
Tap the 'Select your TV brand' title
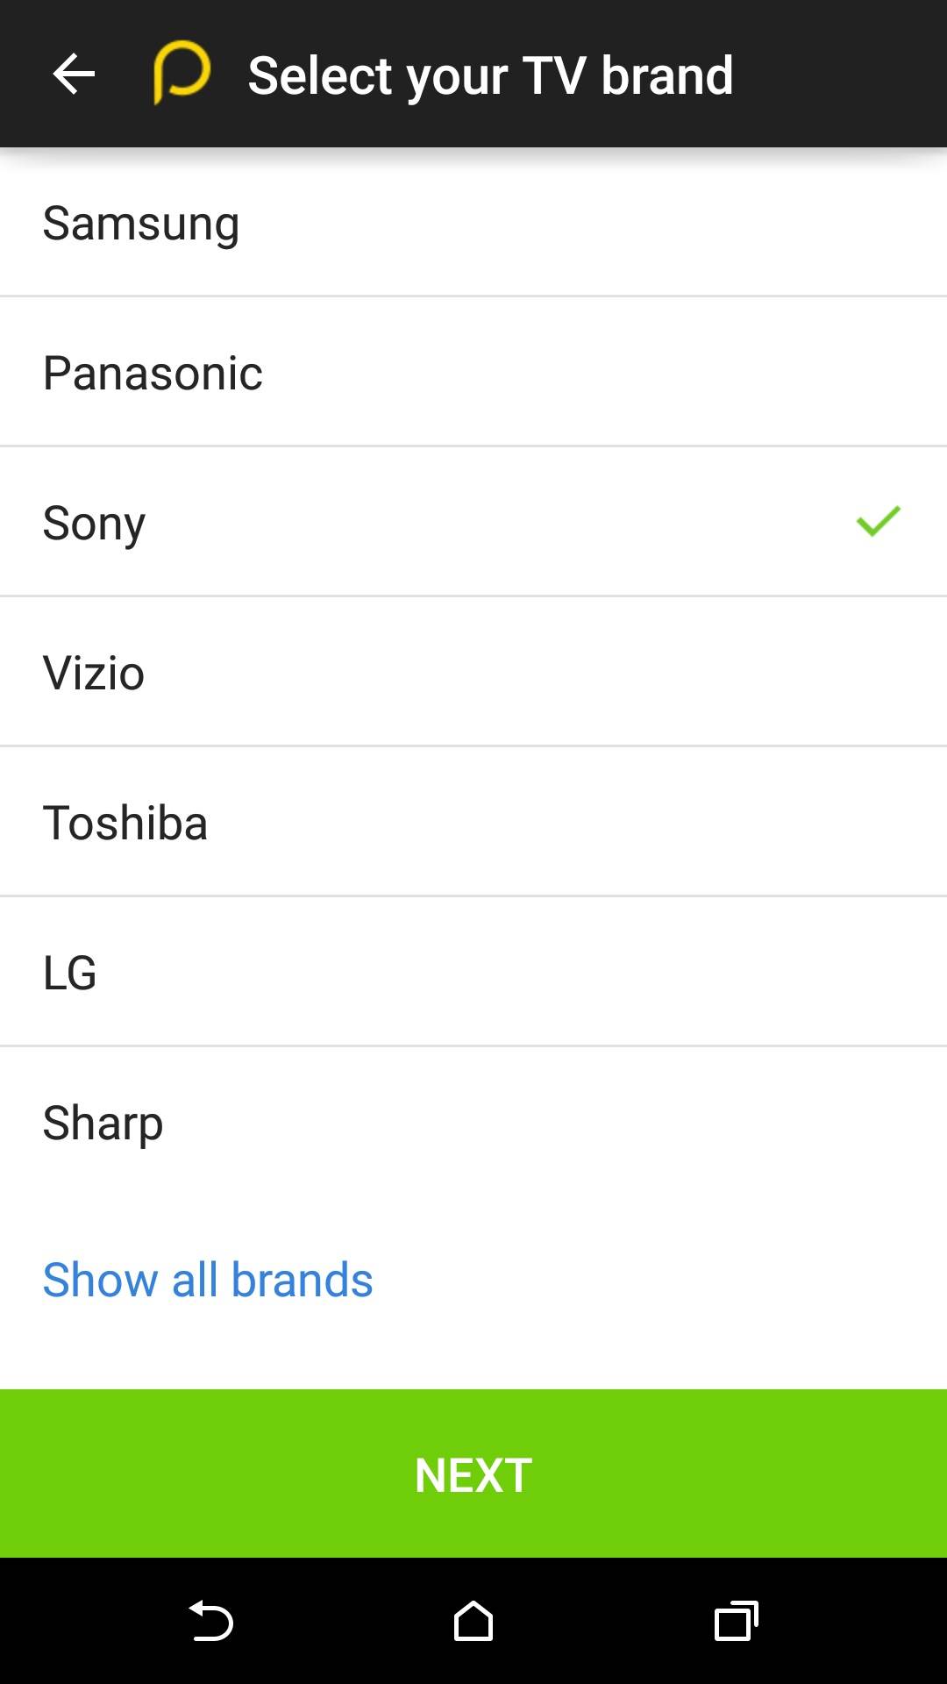(x=490, y=75)
